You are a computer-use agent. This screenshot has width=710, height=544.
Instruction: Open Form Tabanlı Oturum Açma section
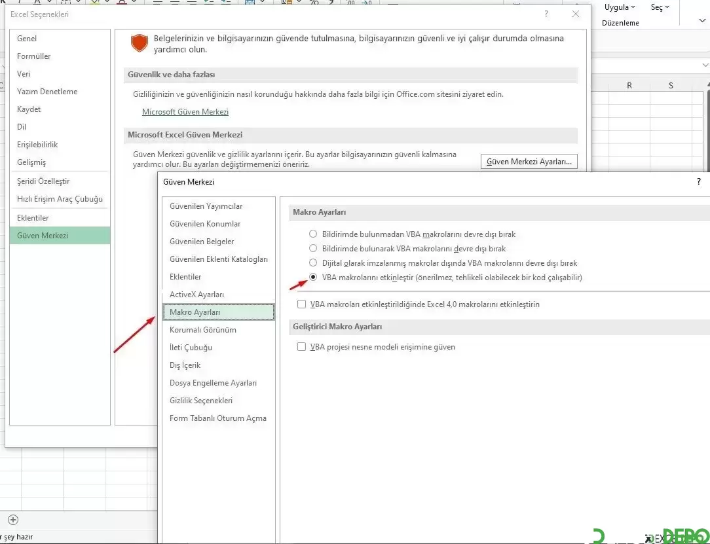(218, 418)
